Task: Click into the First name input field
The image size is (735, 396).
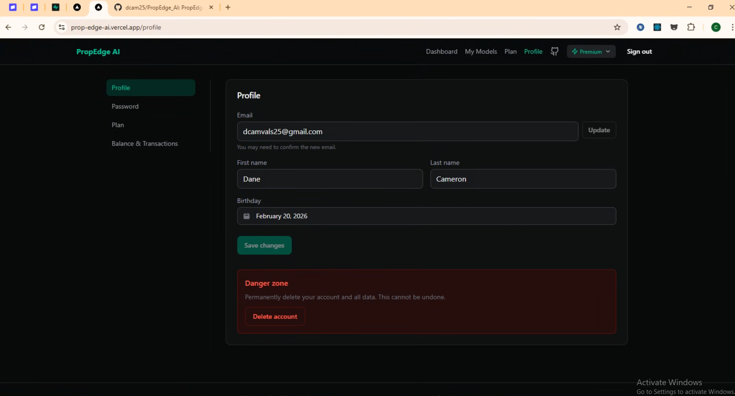Action: pos(330,179)
